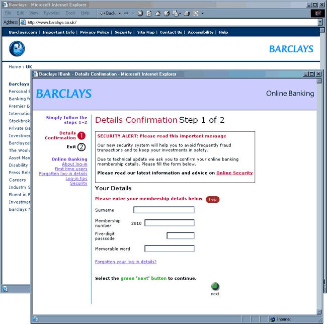Click 'Forgotten your log-in details?' link
This screenshot has width=327, height=324.
[126, 262]
